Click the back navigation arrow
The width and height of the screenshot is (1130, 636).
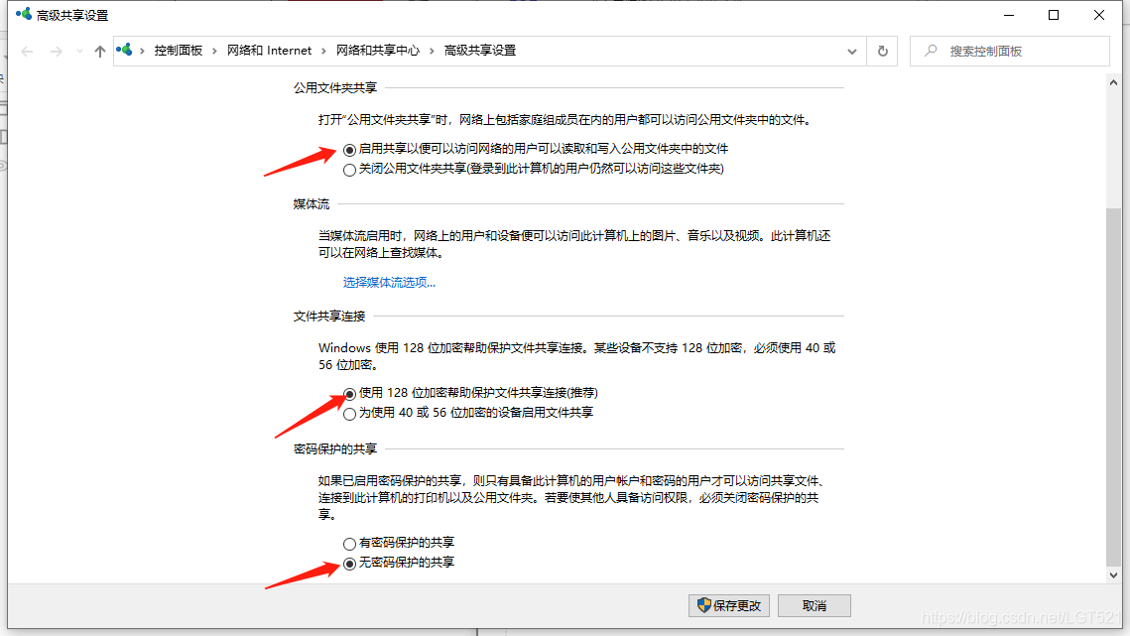(x=26, y=51)
